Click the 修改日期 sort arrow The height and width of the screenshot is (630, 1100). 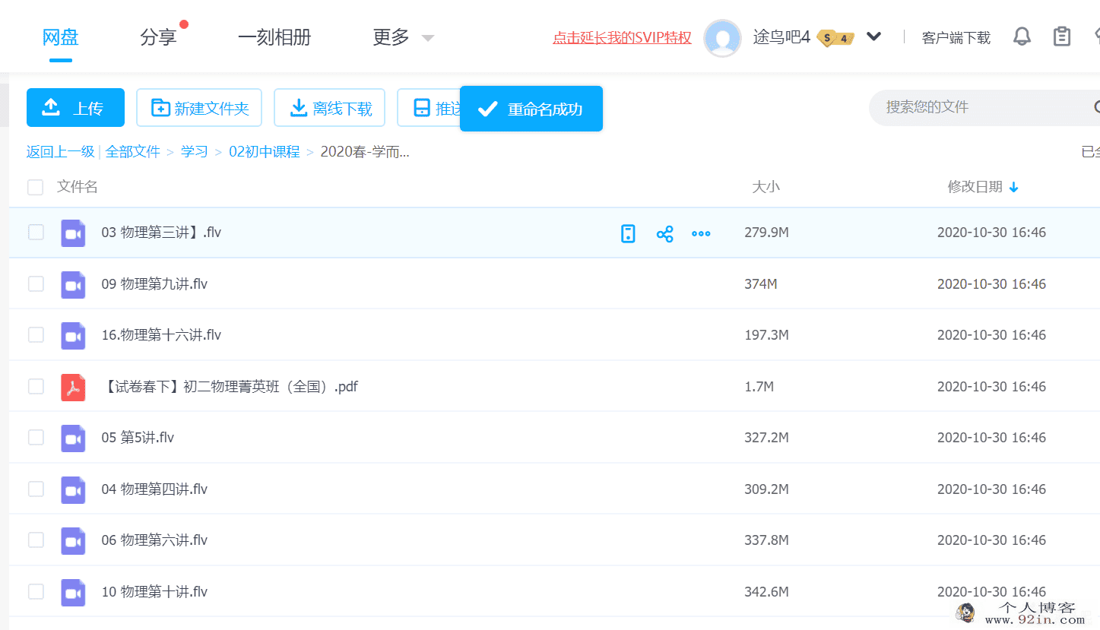pos(1013,188)
